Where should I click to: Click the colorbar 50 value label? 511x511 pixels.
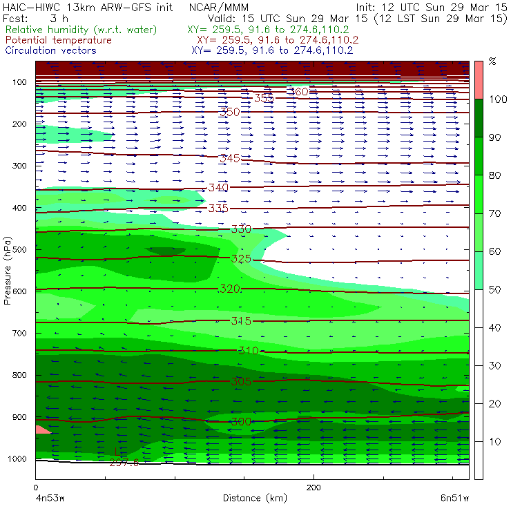(494, 290)
